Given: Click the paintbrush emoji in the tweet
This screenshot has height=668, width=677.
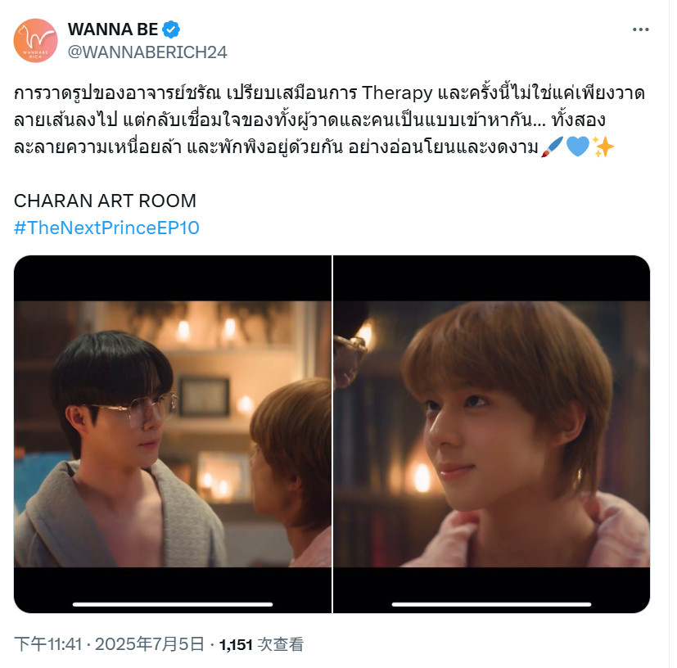Looking at the screenshot, I should (553, 147).
